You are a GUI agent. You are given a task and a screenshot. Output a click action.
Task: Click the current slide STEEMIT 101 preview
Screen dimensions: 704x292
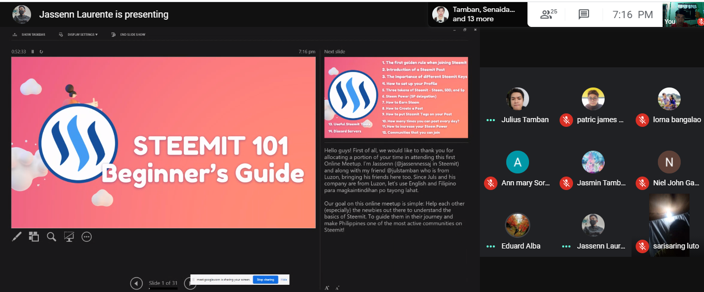164,142
